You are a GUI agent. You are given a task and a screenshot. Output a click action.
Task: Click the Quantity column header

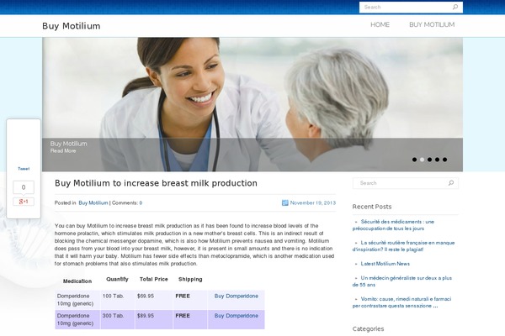[x=117, y=279]
